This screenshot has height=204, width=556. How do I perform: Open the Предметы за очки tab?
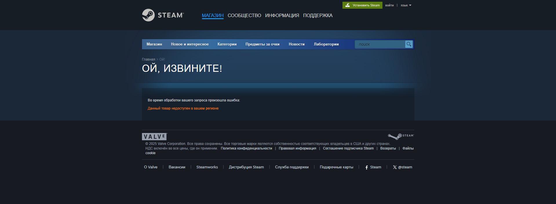tap(262, 44)
